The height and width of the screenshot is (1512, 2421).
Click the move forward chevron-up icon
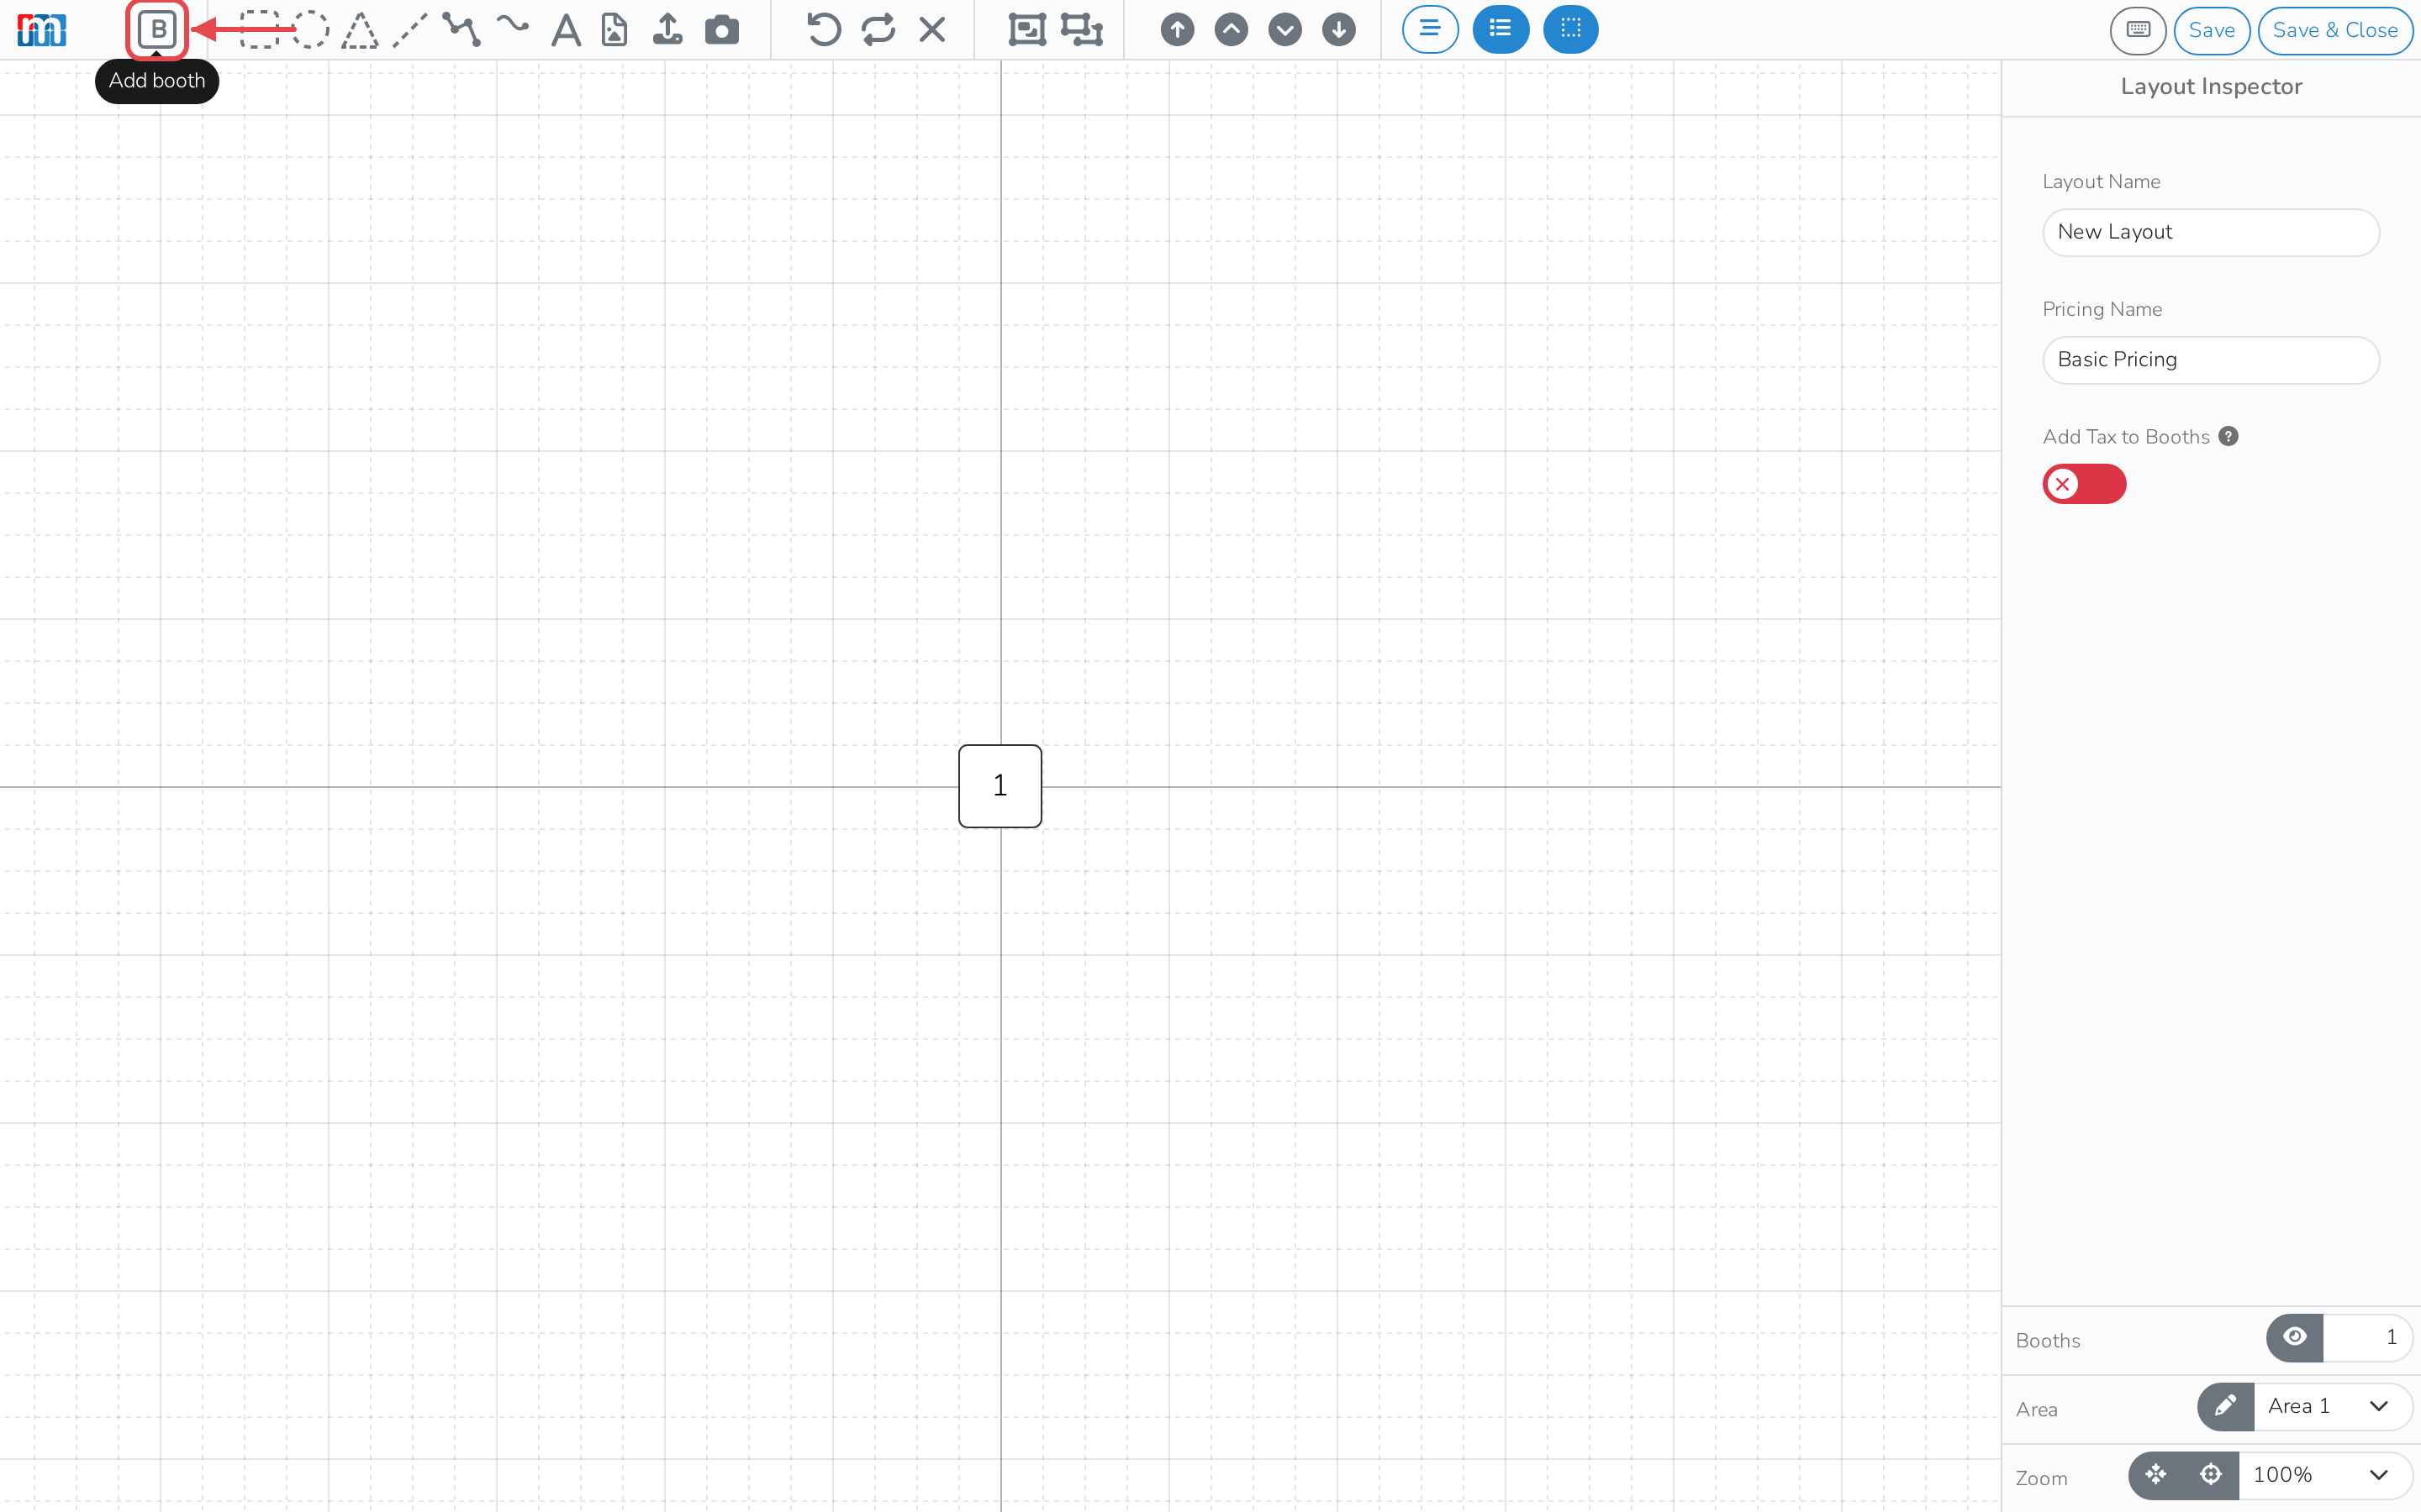click(1232, 30)
